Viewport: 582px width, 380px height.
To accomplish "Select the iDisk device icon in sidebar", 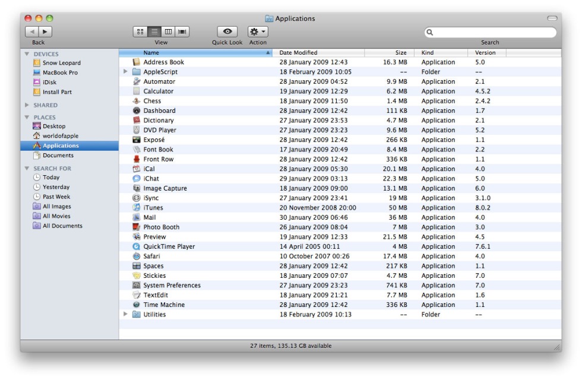I will pyautogui.click(x=37, y=83).
